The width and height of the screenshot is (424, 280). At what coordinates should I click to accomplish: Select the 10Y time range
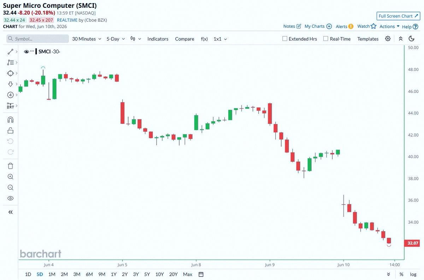[159, 274]
